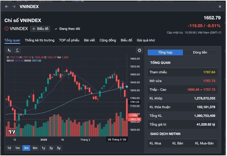Click the '+ Biểu đồ' button

coord(40,29)
